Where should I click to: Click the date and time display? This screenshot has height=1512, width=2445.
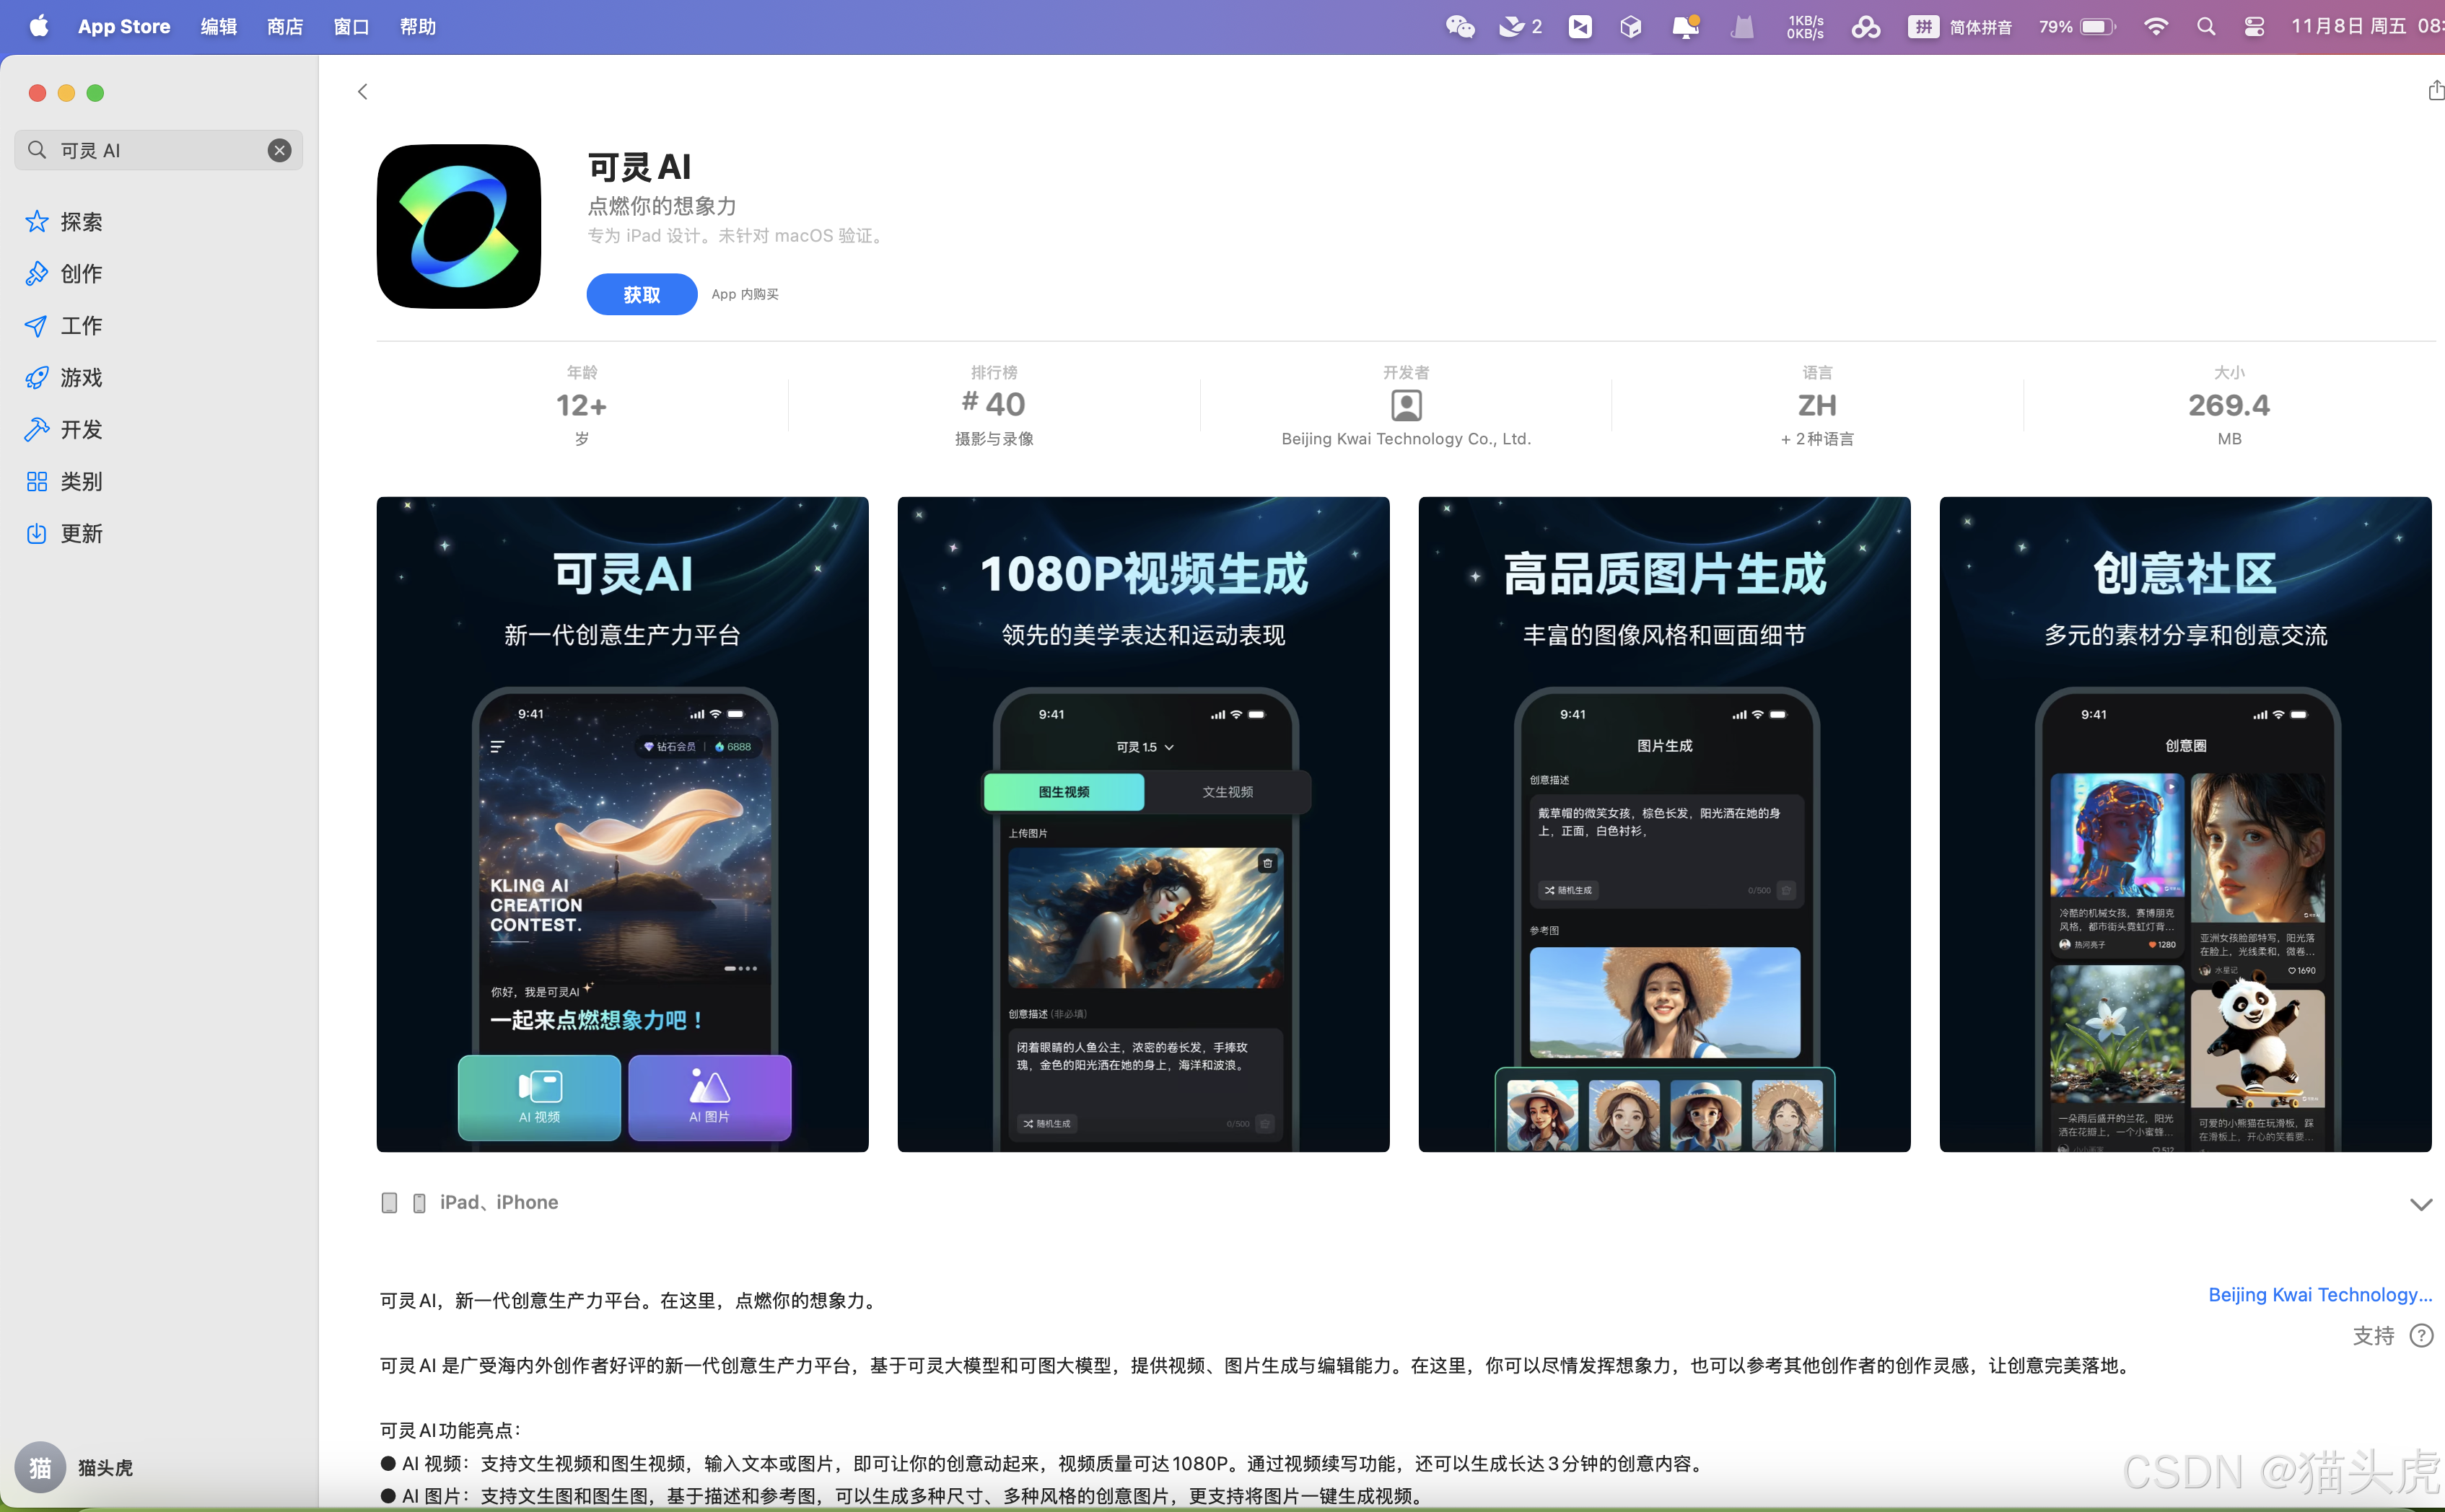tap(2367, 26)
